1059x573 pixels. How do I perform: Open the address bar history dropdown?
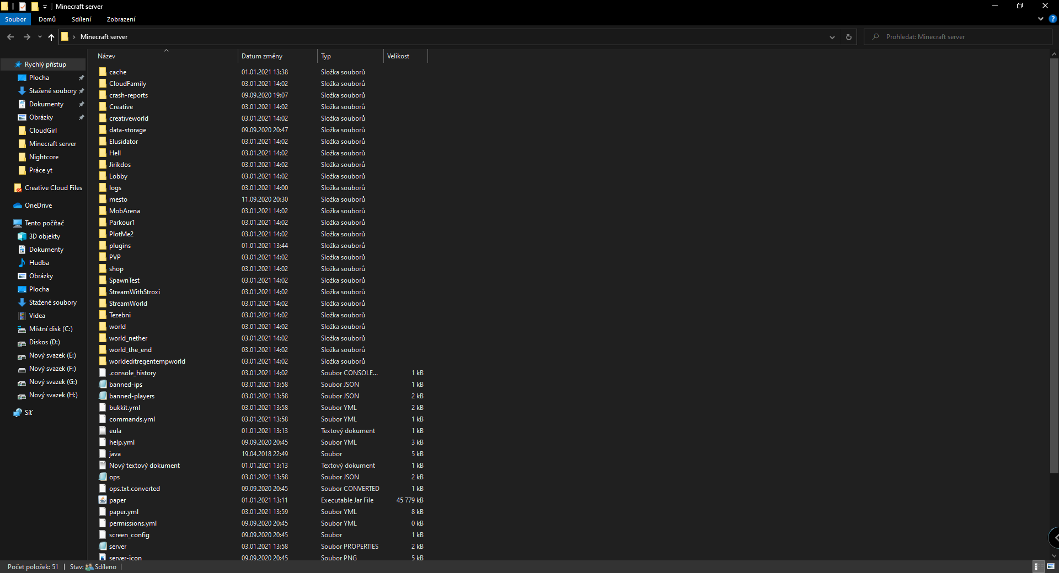tap(832, 37)
